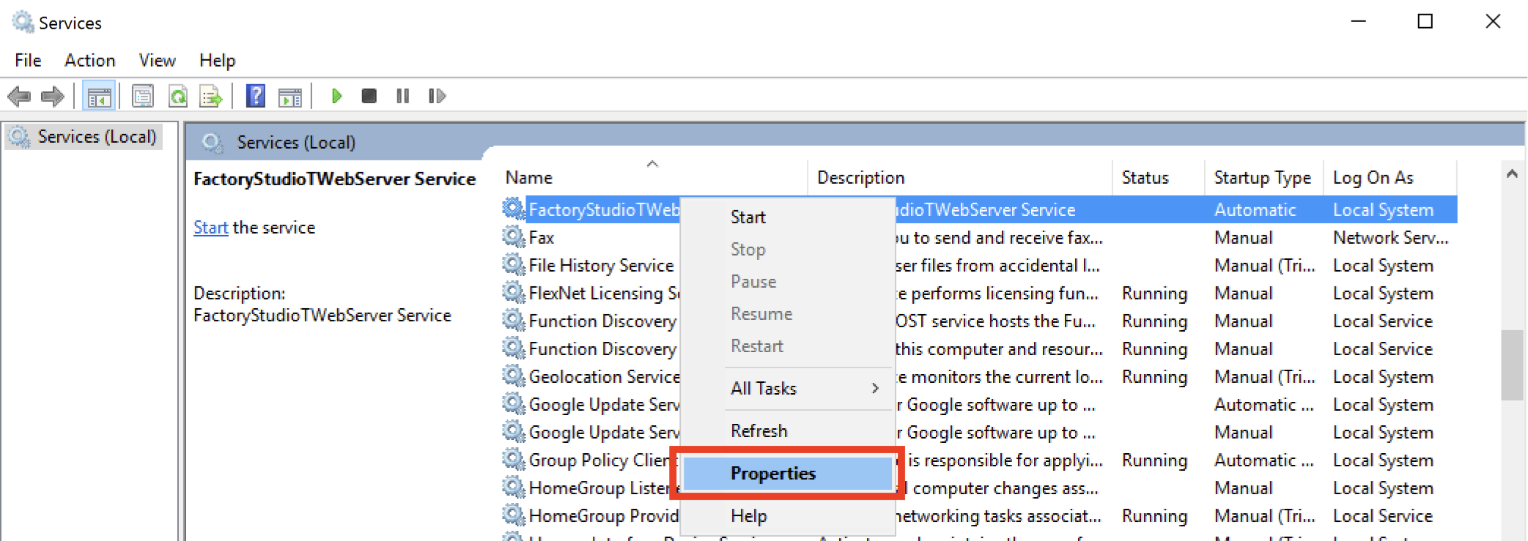The width and height of the screenshot is (1528, 541).
Task: Click the gear icon of the Fax service
Action: (514, 236)
